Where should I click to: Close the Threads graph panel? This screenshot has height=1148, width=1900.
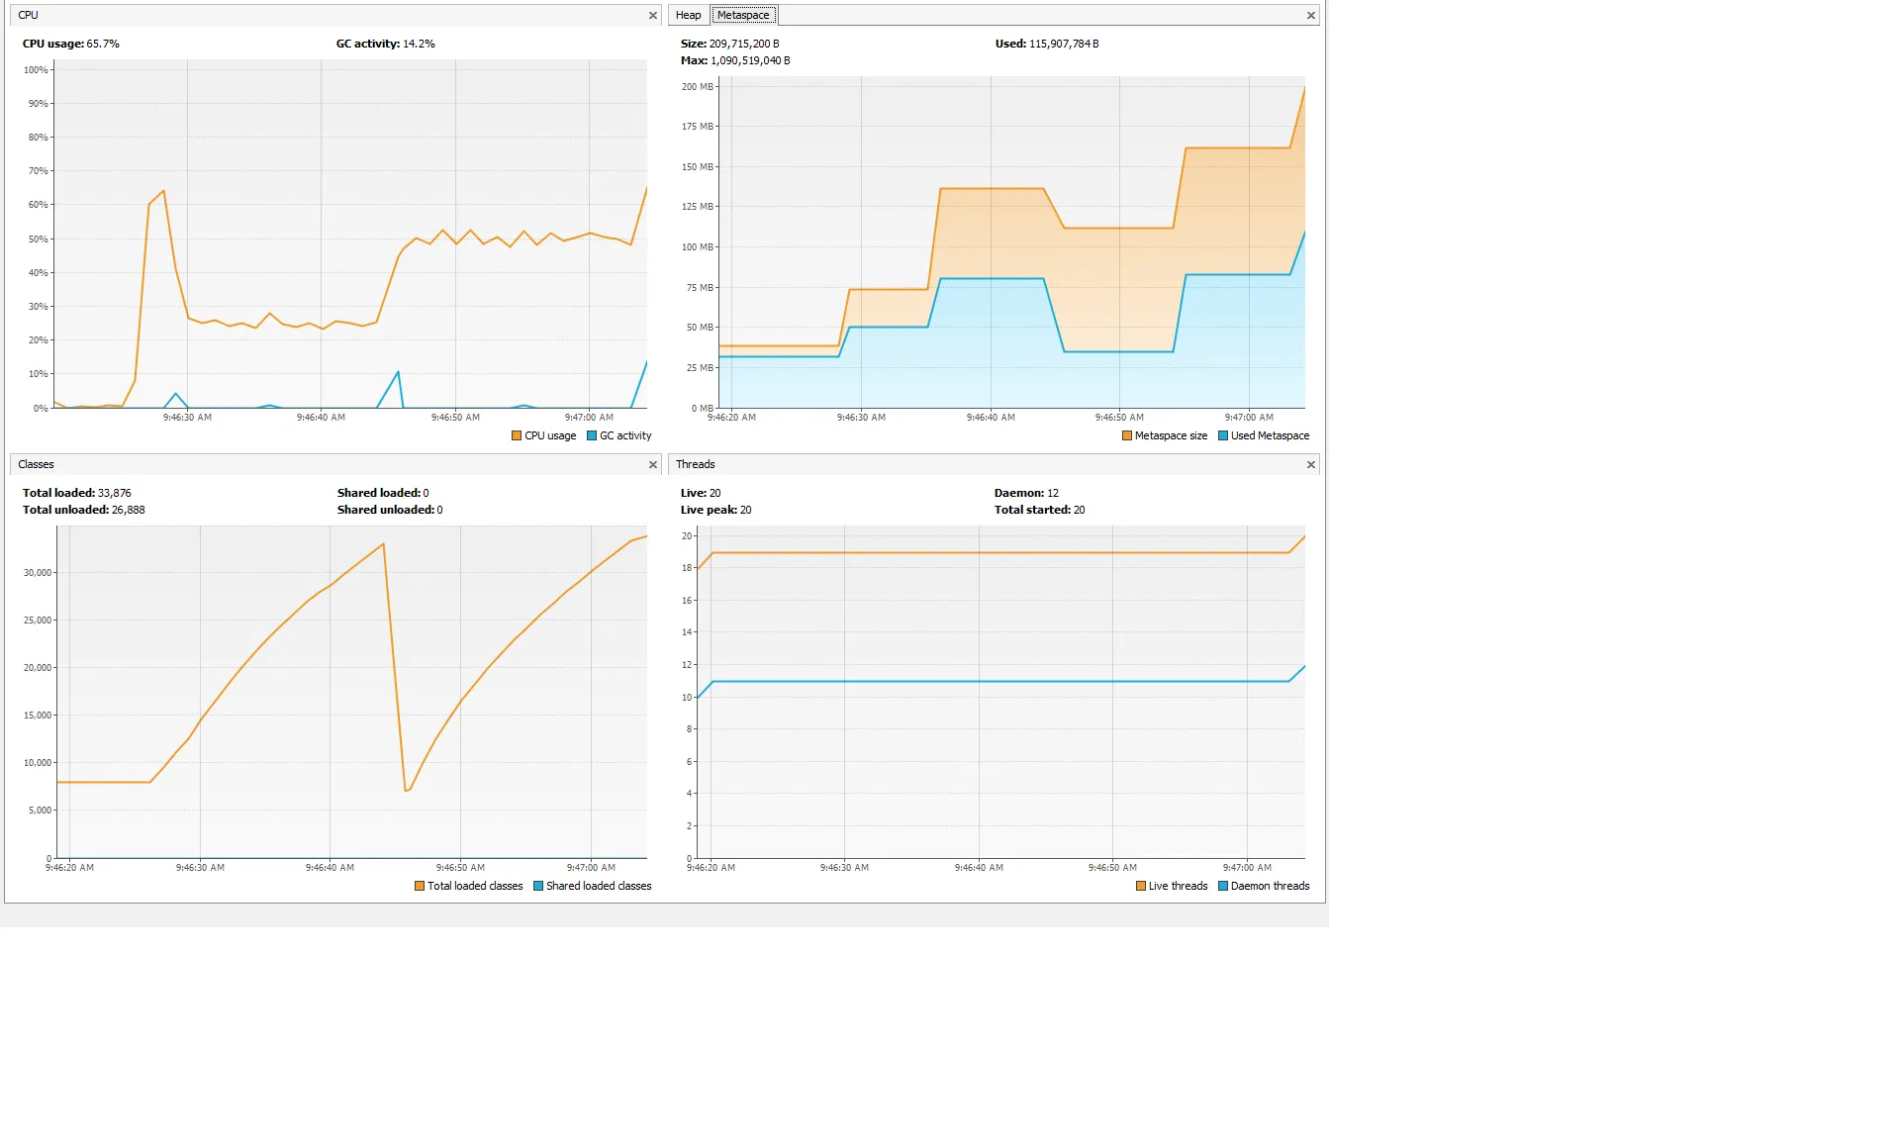tap(1310, 465)
